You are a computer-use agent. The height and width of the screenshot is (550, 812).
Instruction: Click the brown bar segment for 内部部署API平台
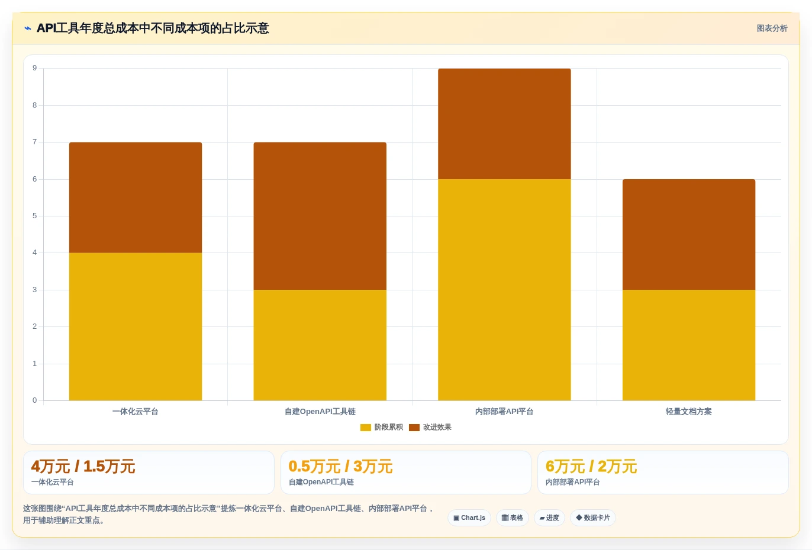point(504,124)
